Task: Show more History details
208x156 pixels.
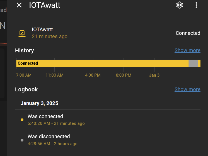Action: point(187,50)
